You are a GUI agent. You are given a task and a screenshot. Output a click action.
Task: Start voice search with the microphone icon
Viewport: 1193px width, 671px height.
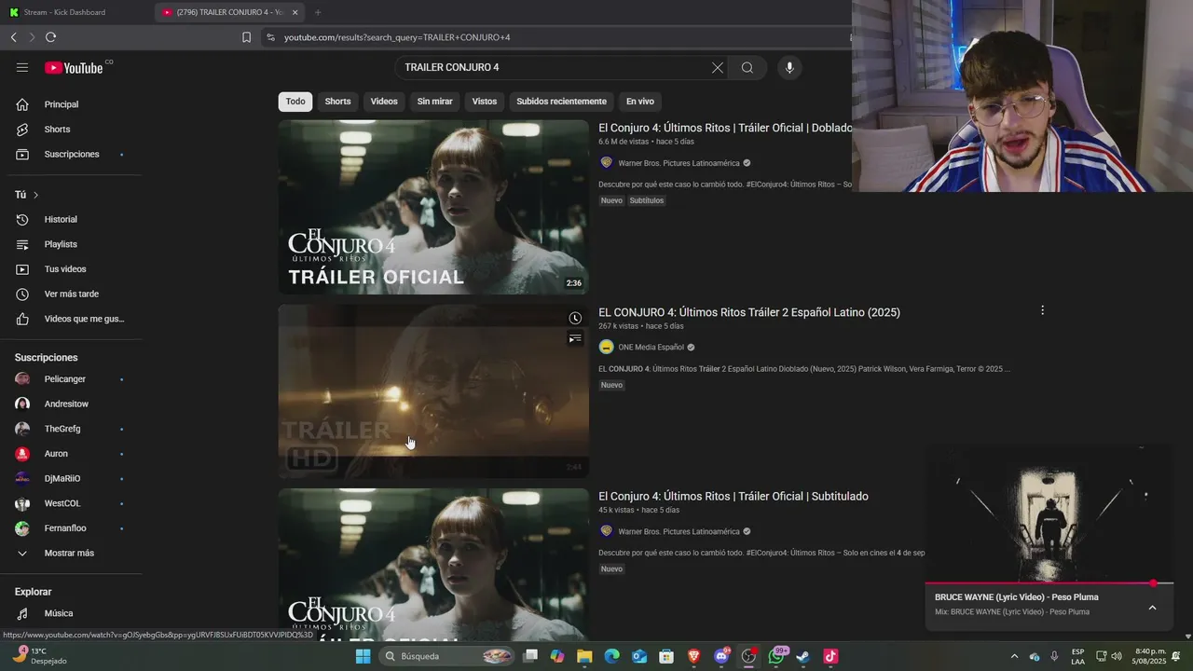pos(789,67)
